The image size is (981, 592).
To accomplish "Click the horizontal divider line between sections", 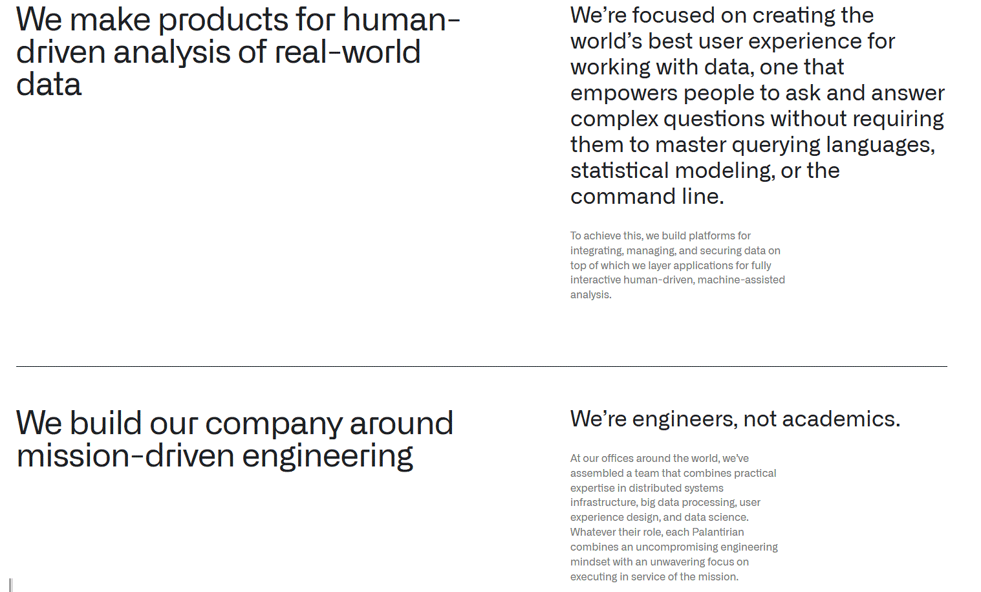I will tap(482, 366).
